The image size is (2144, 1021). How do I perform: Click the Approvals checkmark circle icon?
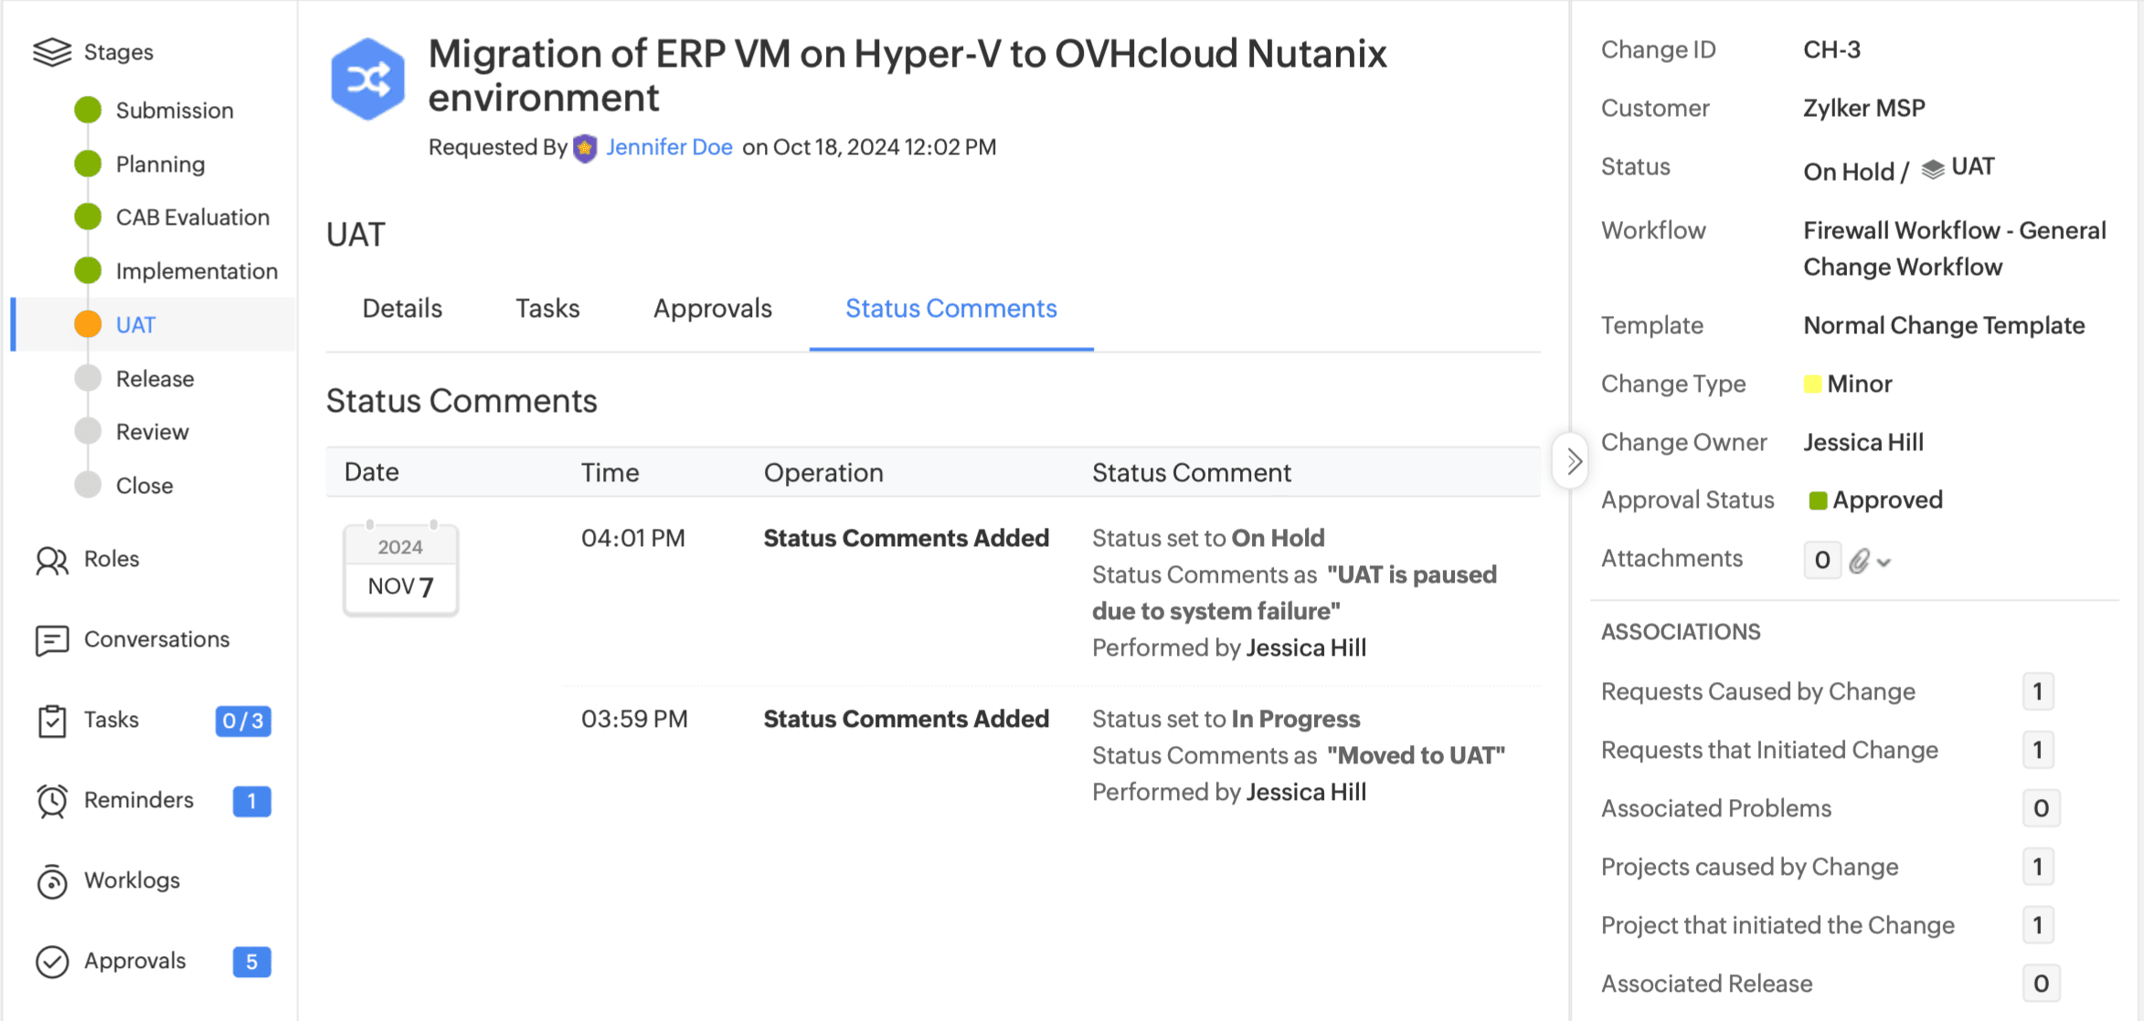52,962
